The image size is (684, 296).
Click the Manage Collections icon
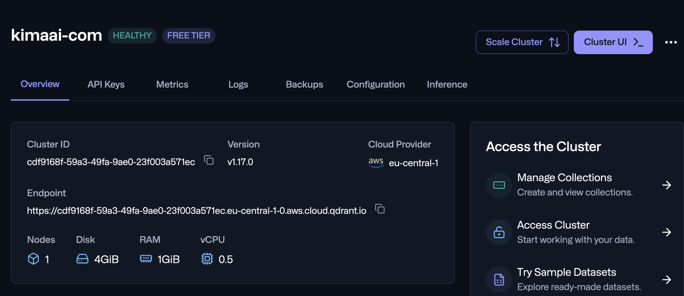pos(499,185)
